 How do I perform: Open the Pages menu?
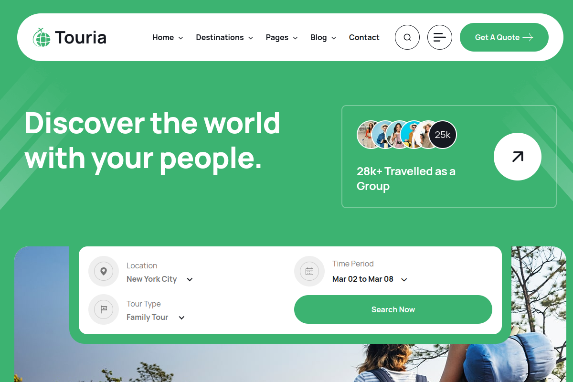click(282, 37)
